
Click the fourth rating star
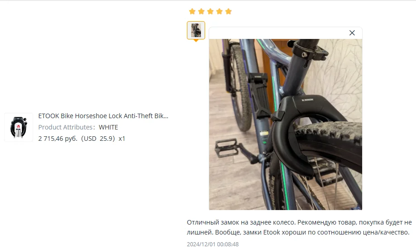tap(220, 11)
